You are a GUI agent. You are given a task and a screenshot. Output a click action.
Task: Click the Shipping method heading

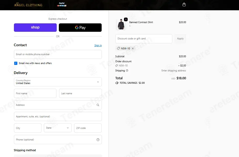(25, 150)
